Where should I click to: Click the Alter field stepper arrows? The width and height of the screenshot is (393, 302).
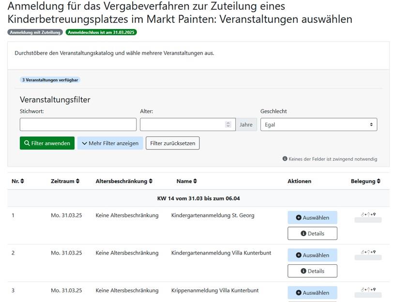228,124
